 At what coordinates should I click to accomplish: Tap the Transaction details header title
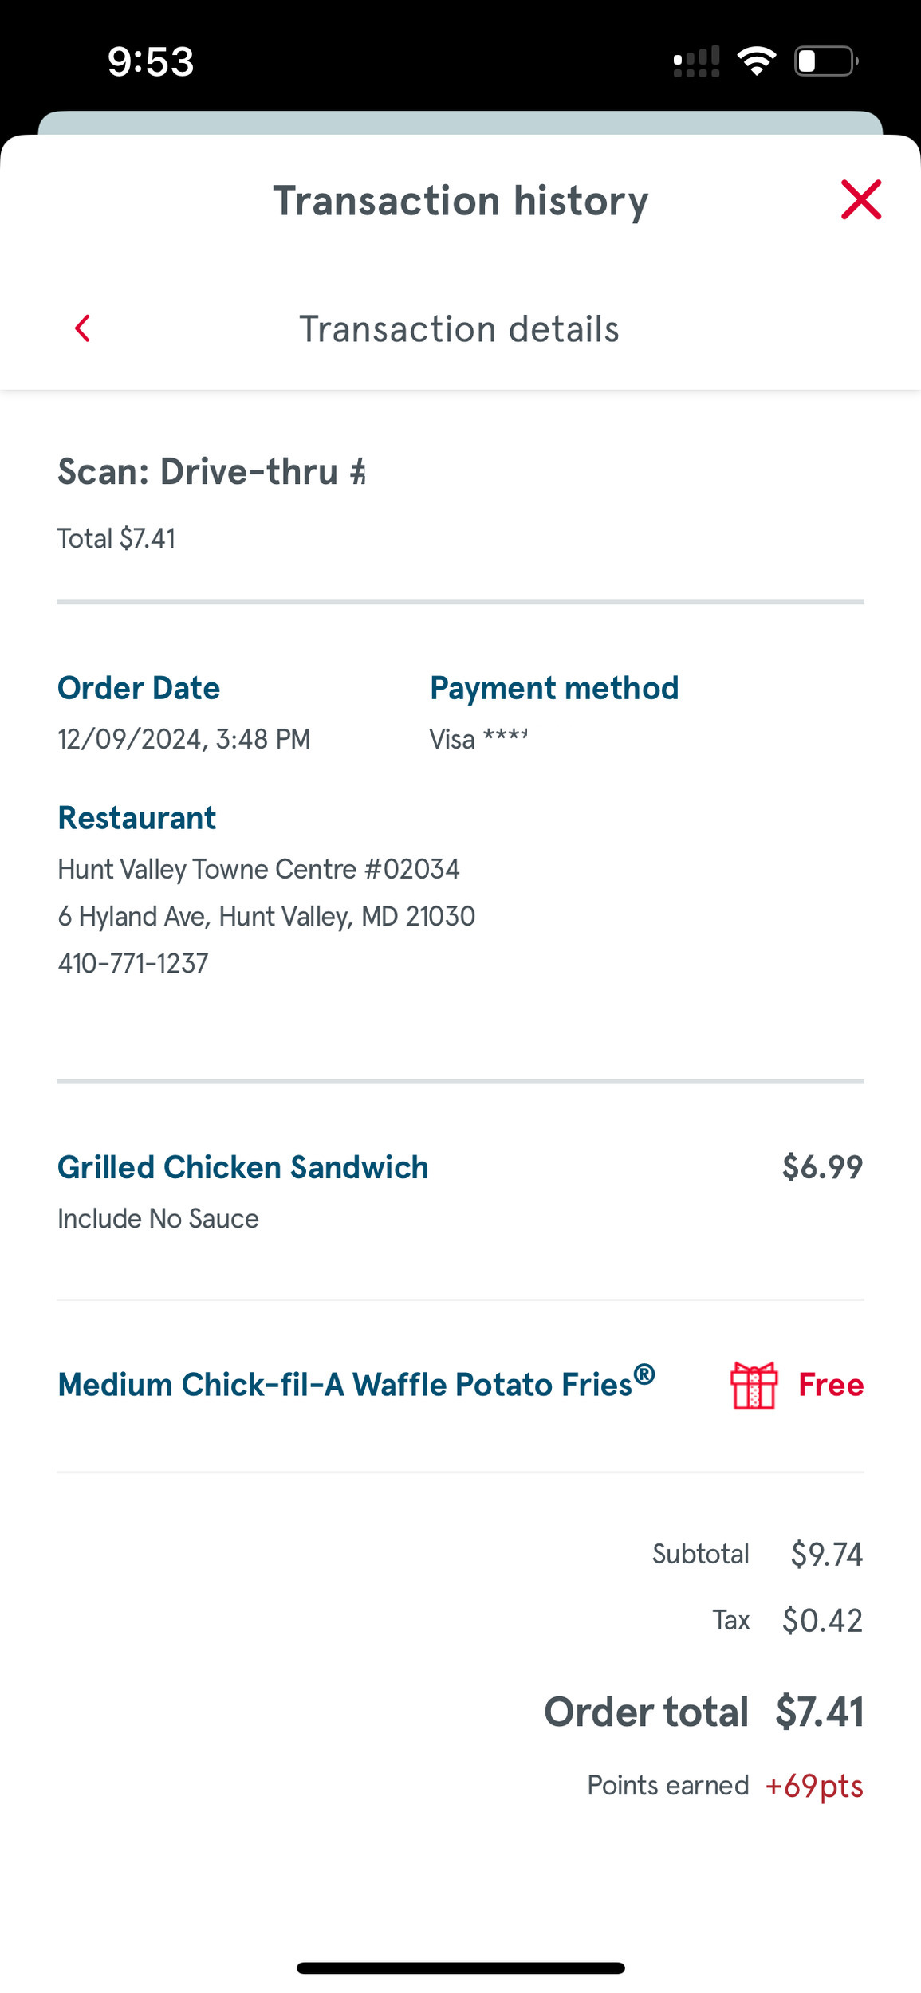point(459,329)
